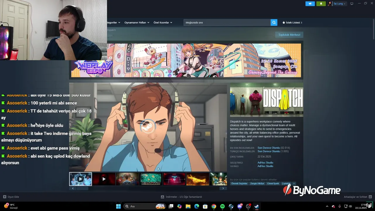
Task: Open the AdHoc Studio publisher link
Action: pyautogui.click(x=265, y=166)
